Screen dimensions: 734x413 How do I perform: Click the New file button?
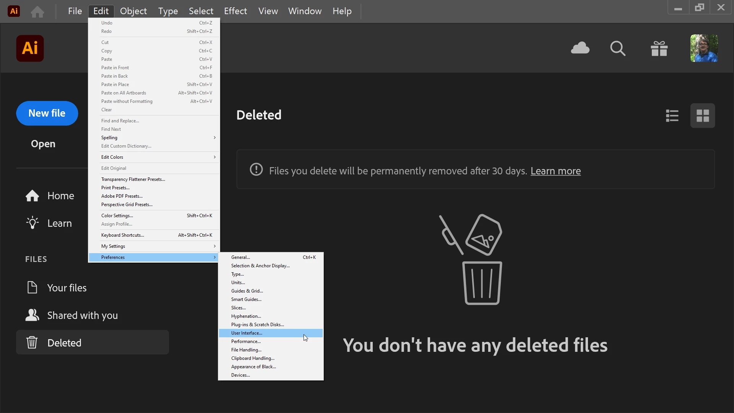(47, 113)
